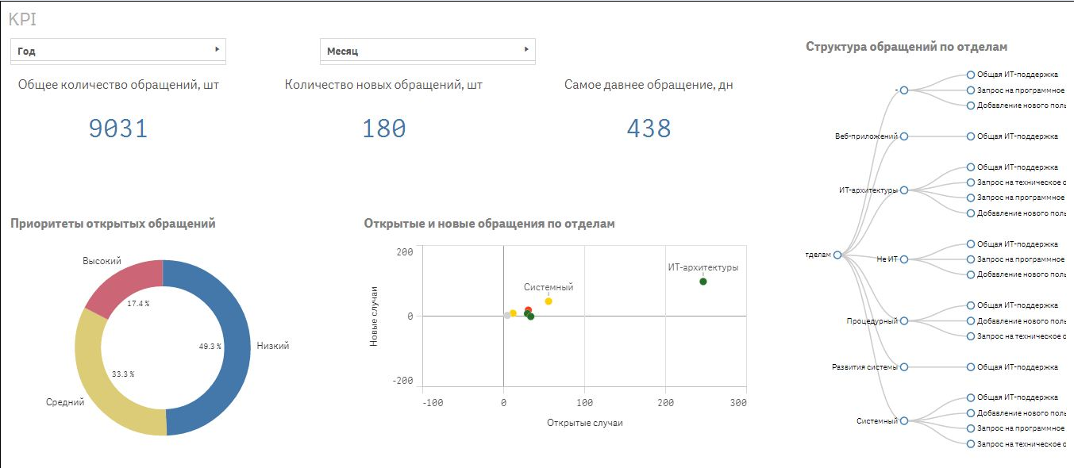This screenshot has height=468, width=1074.
Task: Click the oldest request KPI value 438
Action: [x=649, y=129]
